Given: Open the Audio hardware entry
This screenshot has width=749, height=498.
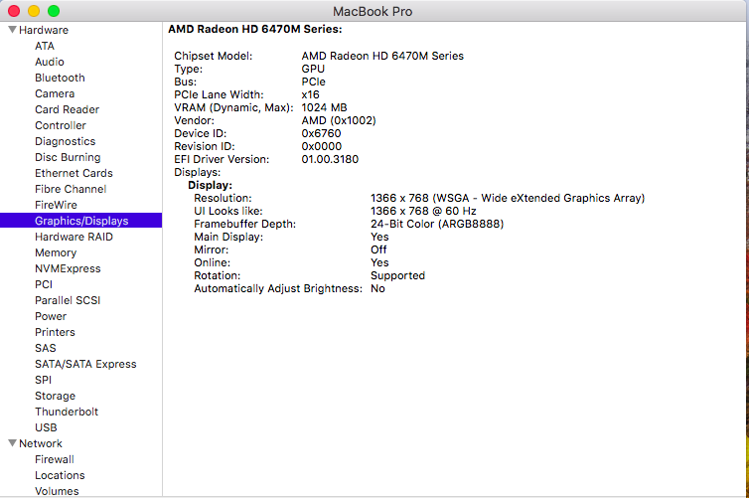Looking at the screenshot, I should 50,62.
